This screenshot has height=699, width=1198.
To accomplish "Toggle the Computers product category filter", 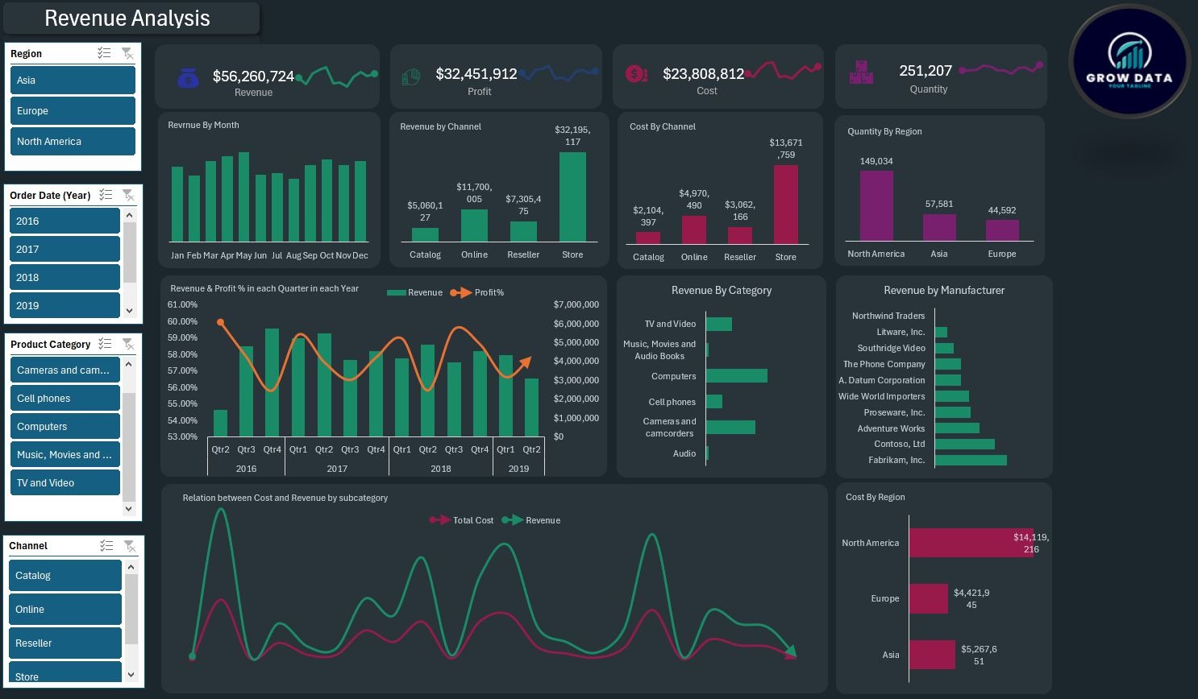I will tap(64, 427).
